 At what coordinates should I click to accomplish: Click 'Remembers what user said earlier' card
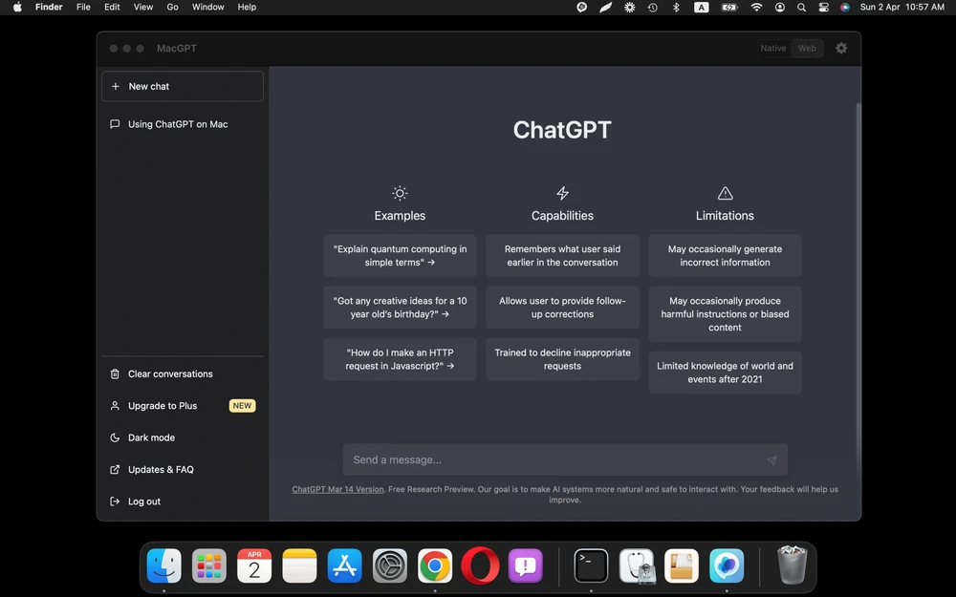pos(562,256)
